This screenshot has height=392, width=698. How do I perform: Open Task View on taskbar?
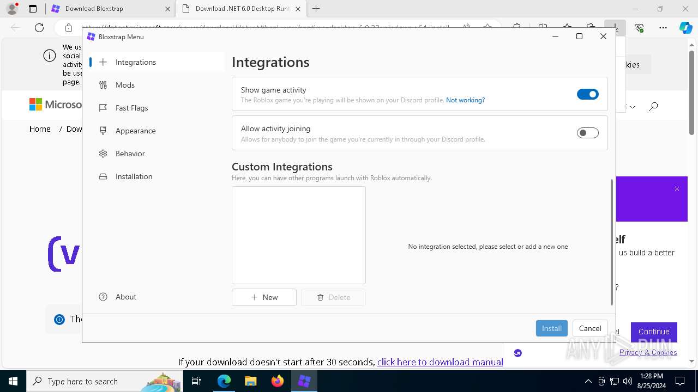pyautogui.click(x=197, y=381)
